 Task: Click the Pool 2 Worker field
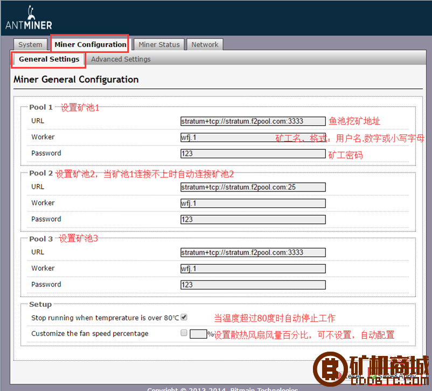click(x=253, y=203)
